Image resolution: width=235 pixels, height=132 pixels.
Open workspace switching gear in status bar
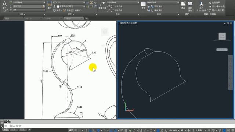[182, 130]
